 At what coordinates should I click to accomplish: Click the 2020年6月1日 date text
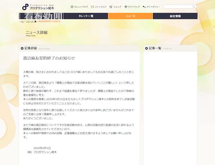42,148
